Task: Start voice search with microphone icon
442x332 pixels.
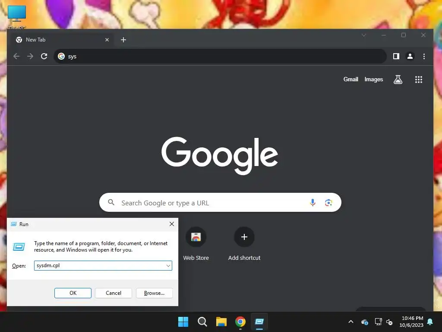Action: coord(313,202)
